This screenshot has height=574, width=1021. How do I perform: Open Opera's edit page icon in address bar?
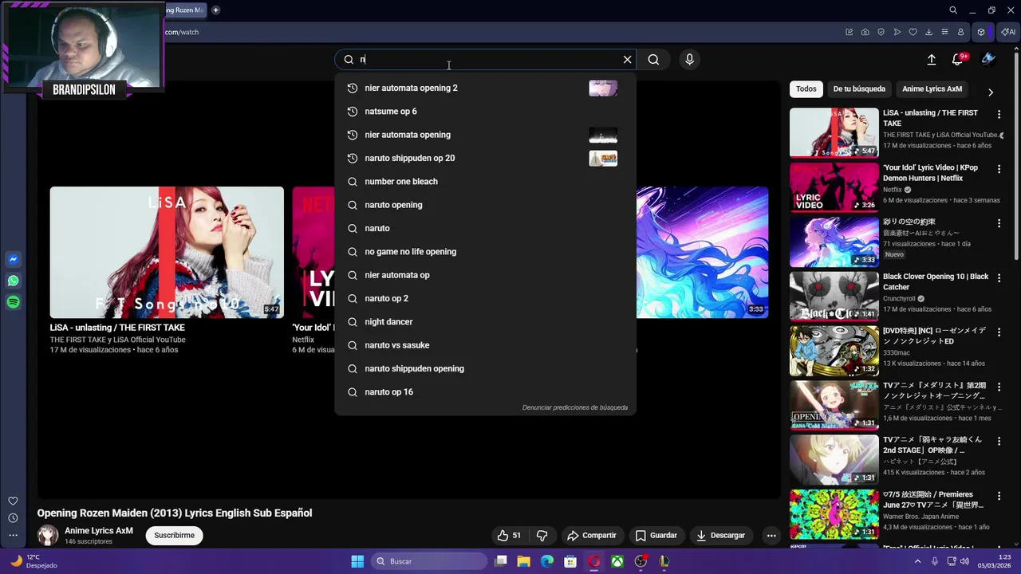[849, 32]
